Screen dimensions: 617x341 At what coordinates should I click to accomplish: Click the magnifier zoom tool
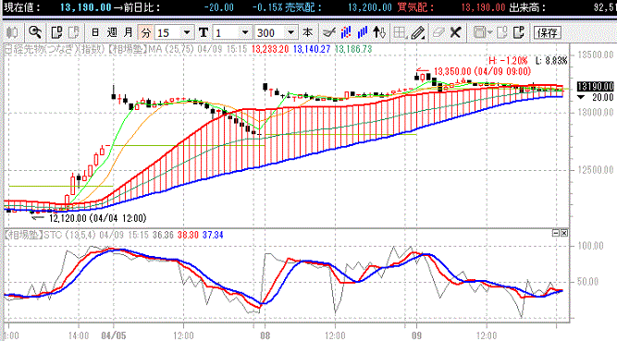[x=35, y=32]
